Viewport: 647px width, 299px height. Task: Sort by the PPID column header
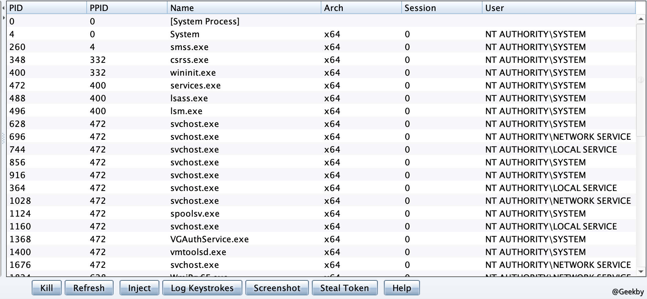tap(126, 8)
